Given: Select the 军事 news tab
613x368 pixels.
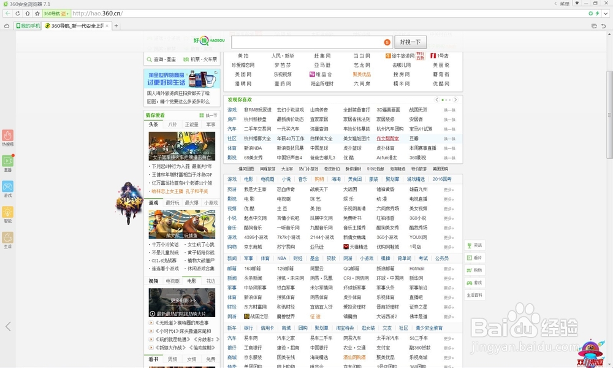Looking at the screenshot, I should [x=211, y=125].
